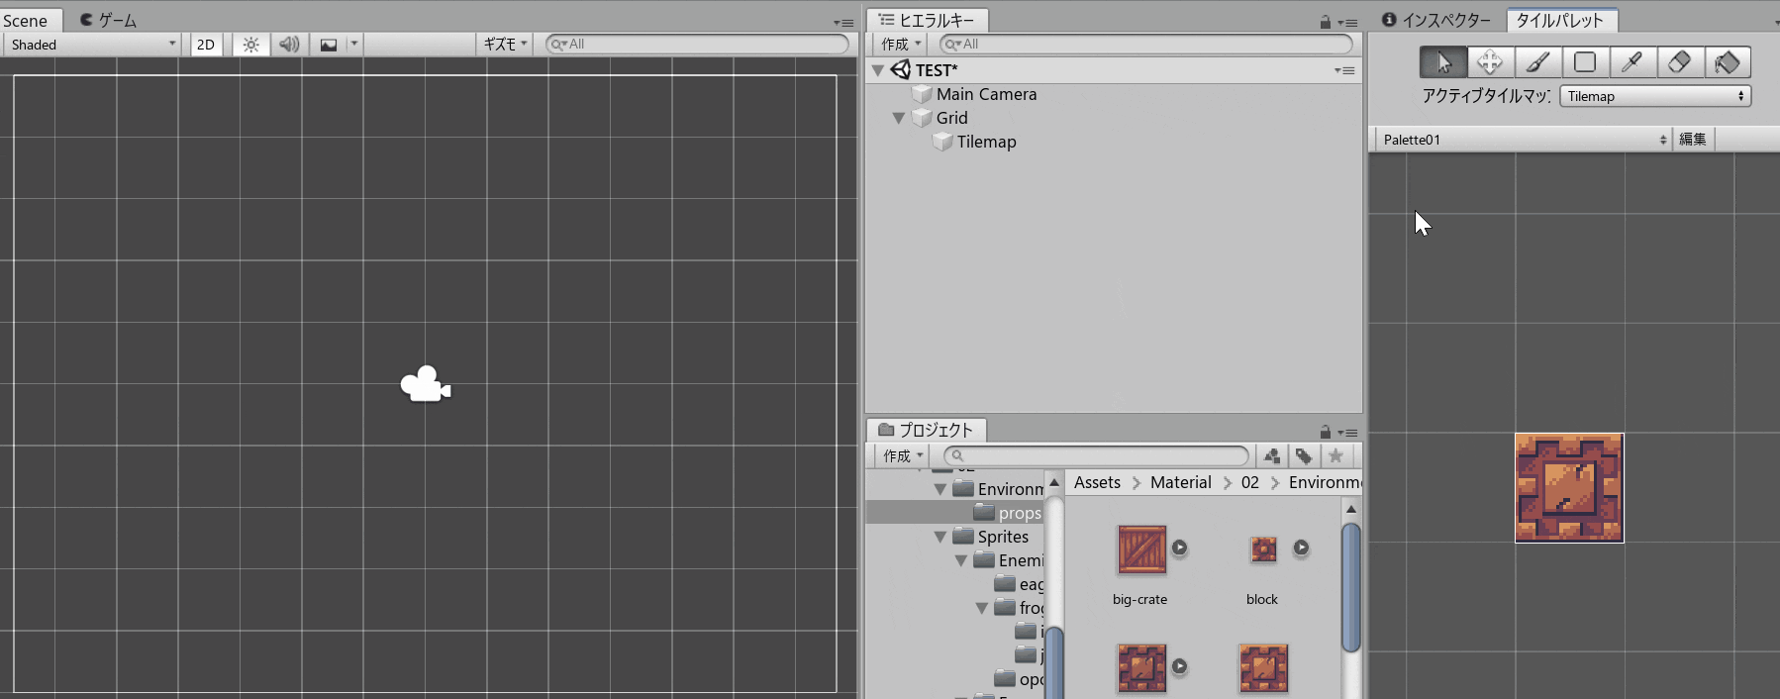This screenshot has height=699, width=1780.
Task: Open project 作成 dropdown
Action: pos(903,455)
